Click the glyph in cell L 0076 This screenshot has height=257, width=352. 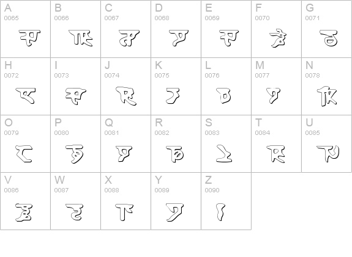pyautogui.click(x=224, y=96)
